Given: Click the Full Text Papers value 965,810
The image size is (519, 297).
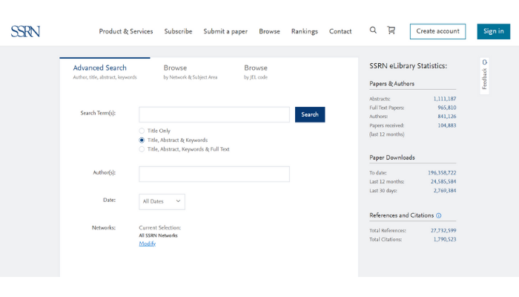Looking at the screenshot, I should 447,108.
